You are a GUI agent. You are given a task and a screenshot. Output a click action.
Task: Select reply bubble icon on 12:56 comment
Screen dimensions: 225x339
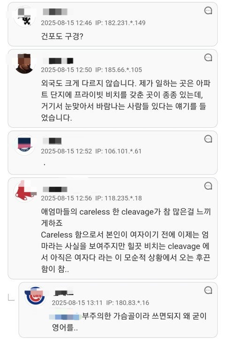click(x=208, y=186)
